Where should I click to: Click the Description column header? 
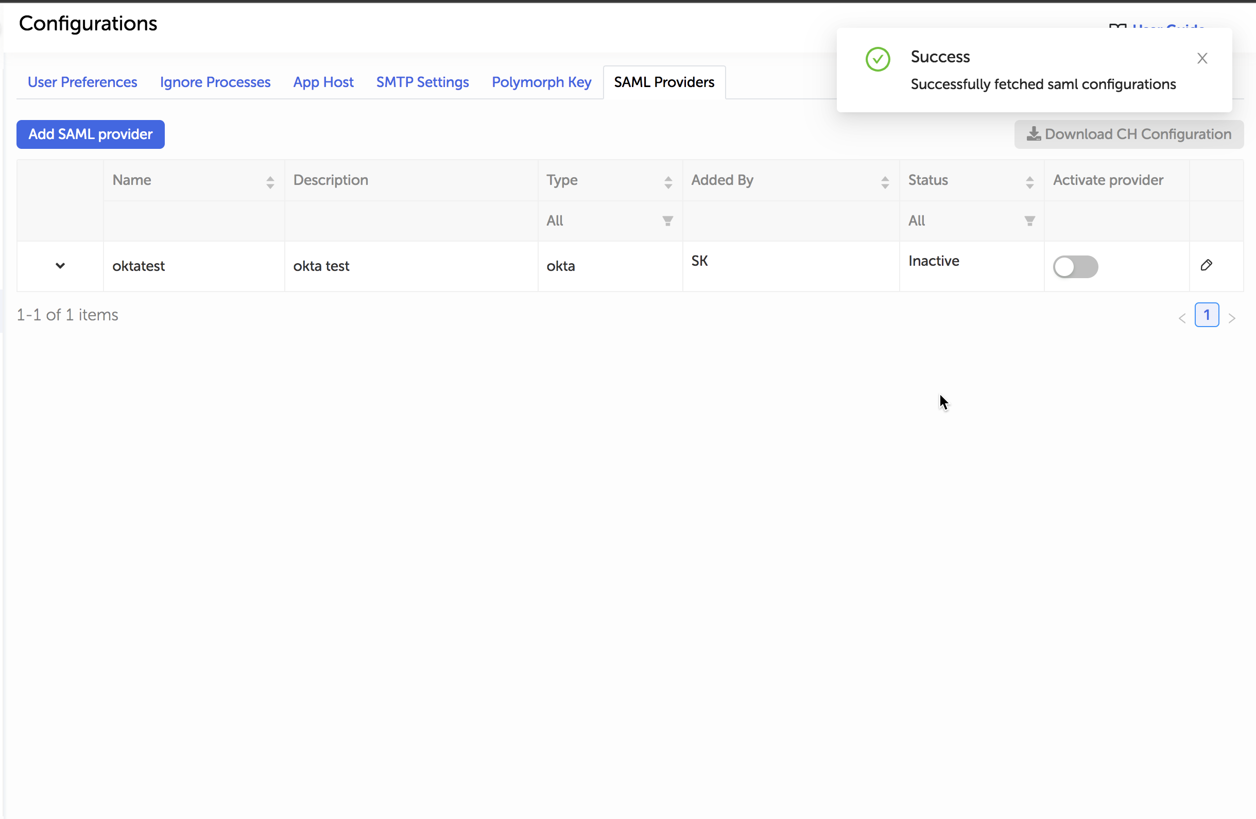coord(411,180)
